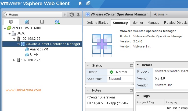Click the WIN-SCRV7BJTJ8B vCenter icon
The width and height of the screenshot is (188, 111).
9,28
